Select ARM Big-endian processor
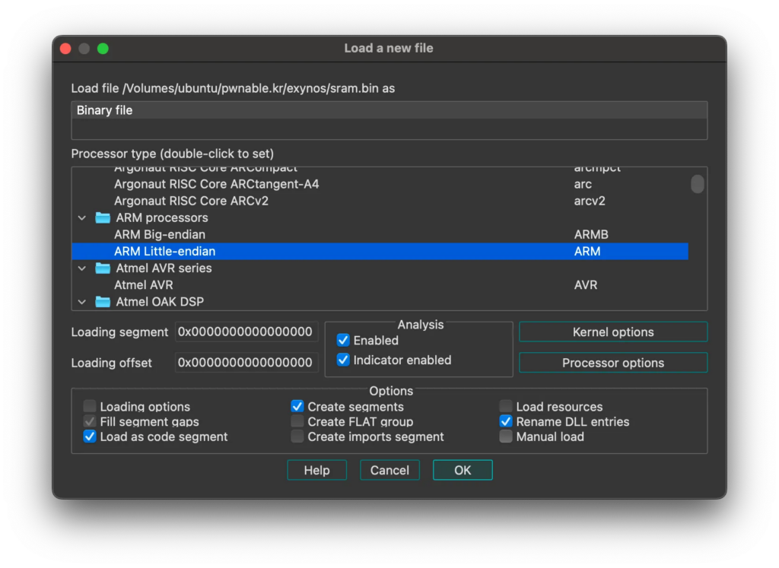 click(380, 234)
